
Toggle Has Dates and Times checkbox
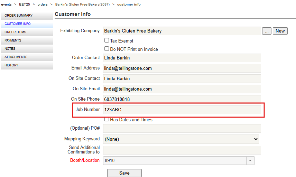[107, 119]
